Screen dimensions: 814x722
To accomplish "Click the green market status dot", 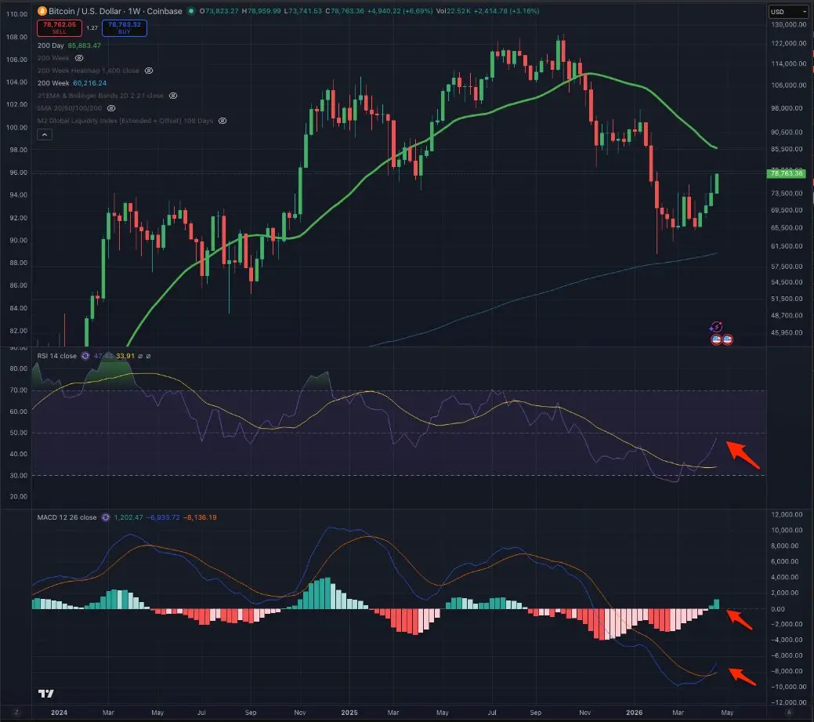I will (190, 11).
